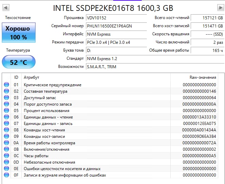Click status orb for Критическое предупреждение
225x184 pixels.
(6, 85)
